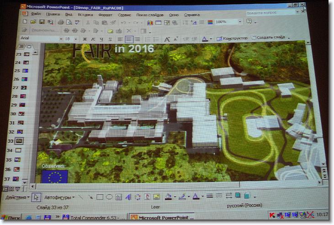
Task: Expand the Автофигуры menu
Action: click(58, 197)
